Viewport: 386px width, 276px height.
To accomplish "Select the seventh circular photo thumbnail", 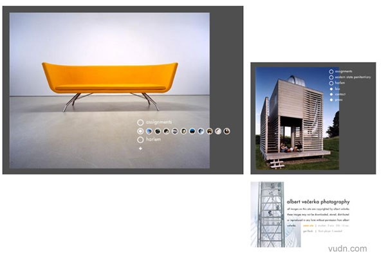I will pyautogui.click(x=201, y=131).
